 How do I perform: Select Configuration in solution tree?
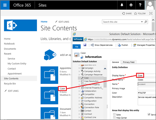point(90,101)
